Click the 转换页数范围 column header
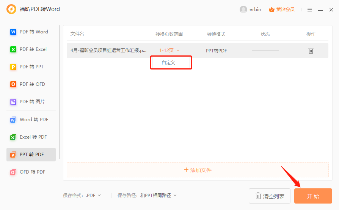The width and height of the screenshot is (339, 210). coord(169,34)
